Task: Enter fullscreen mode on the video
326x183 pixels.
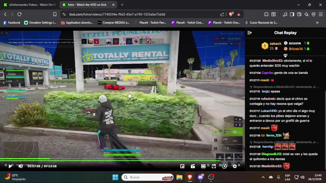Action: coord(214,166)
